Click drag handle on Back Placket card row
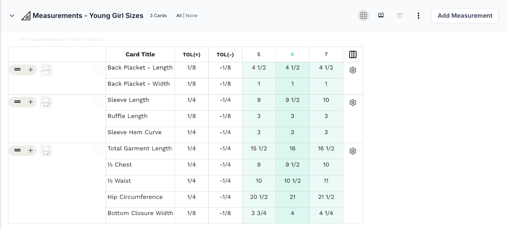 coord(17,70)
